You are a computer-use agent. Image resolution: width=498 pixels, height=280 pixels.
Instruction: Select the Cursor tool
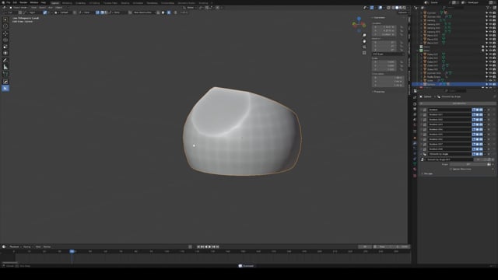(5, 26)
